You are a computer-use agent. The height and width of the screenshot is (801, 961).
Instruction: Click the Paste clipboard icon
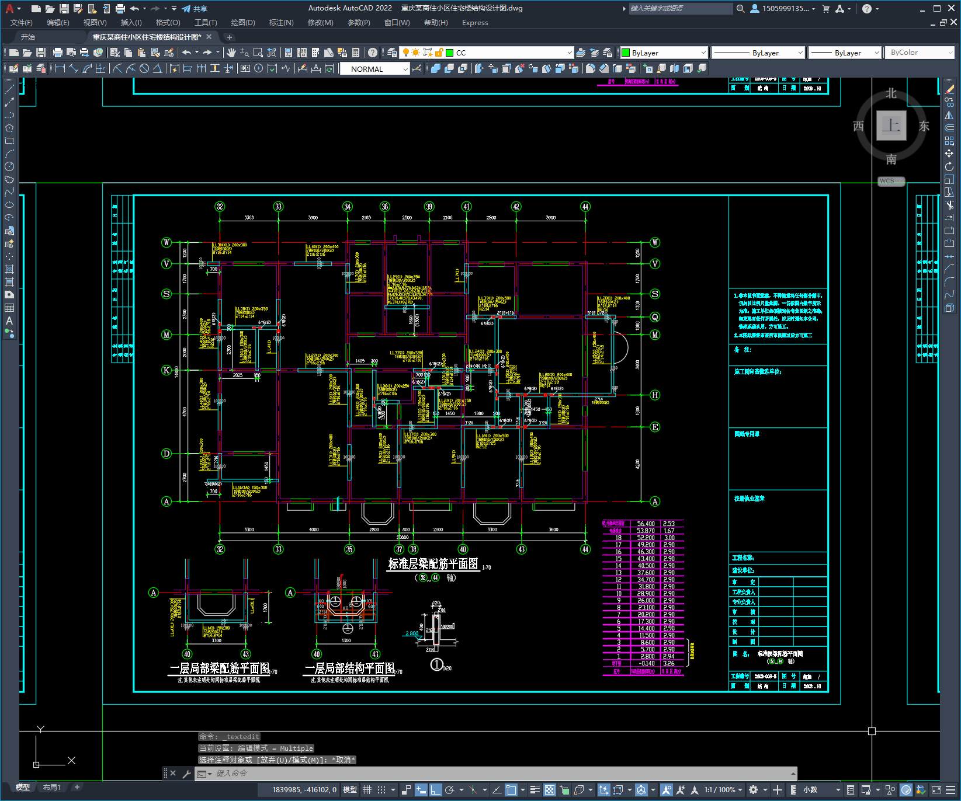coord(141,53)
